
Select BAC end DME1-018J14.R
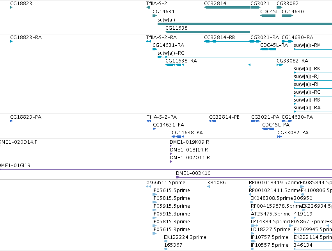tap(189, 150)
